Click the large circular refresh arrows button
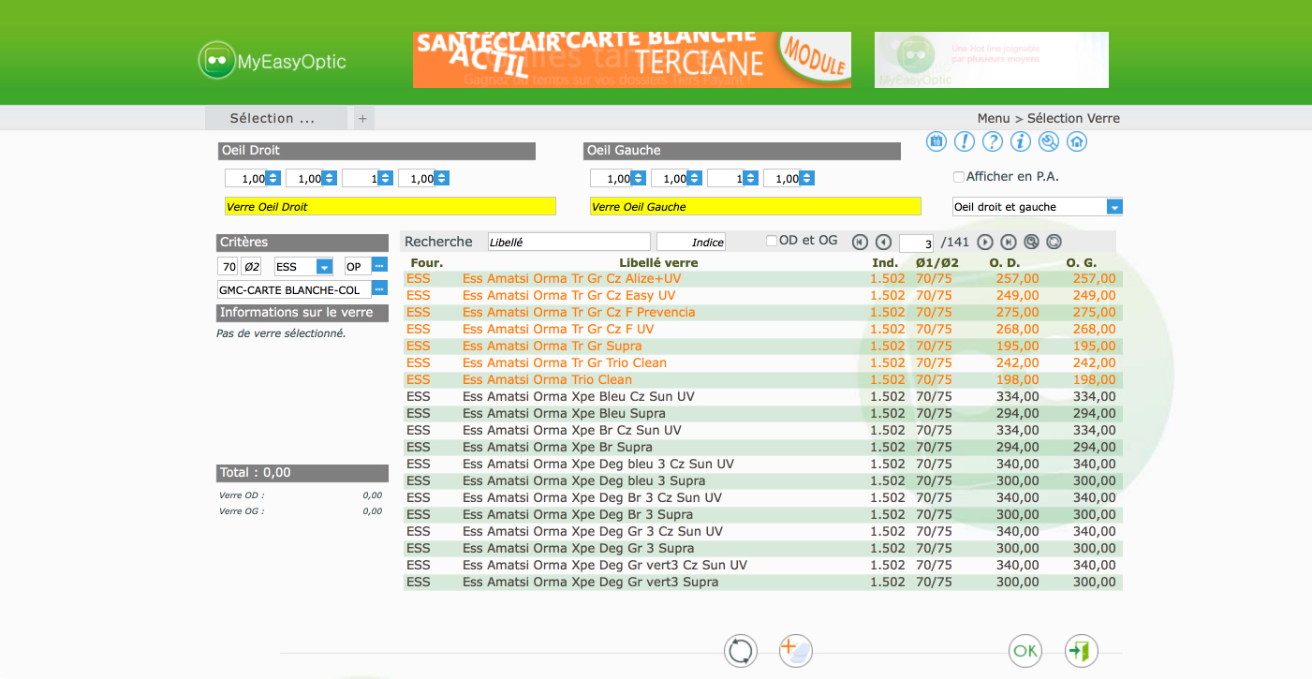The height and width of the screenshot is (679, 1312). point(740,650)
